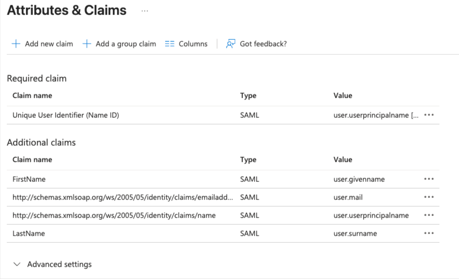The height and width of the screenshot is (279, 459).
Task: Open more options for the identity/claims/name row
Action: click(428, 215)
